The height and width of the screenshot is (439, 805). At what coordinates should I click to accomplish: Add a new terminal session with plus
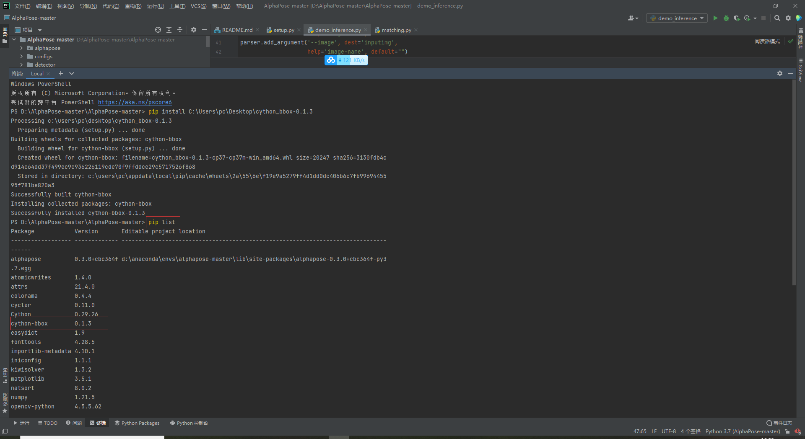click(61, 73)
